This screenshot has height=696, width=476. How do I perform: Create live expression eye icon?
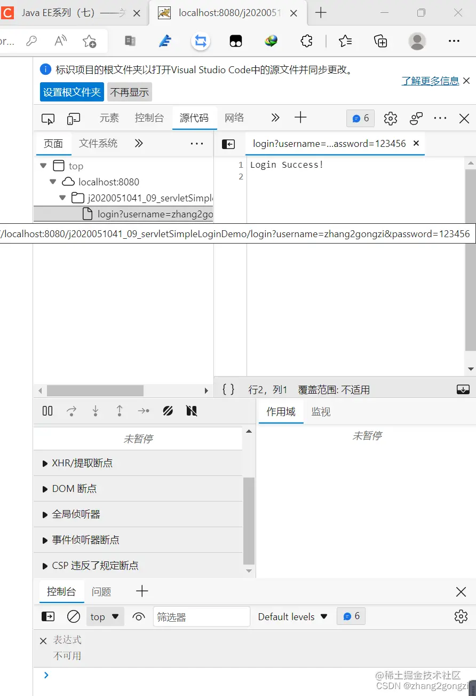tap(139, 616)
